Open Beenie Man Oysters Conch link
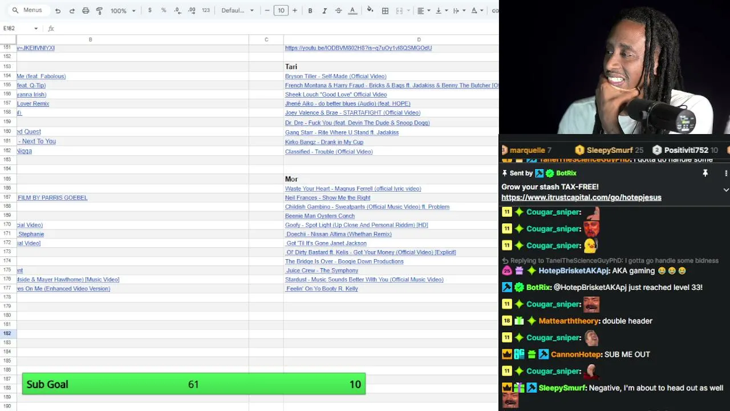Image resolution: width=730 pixels, height=411 pixels. [320, 216]
